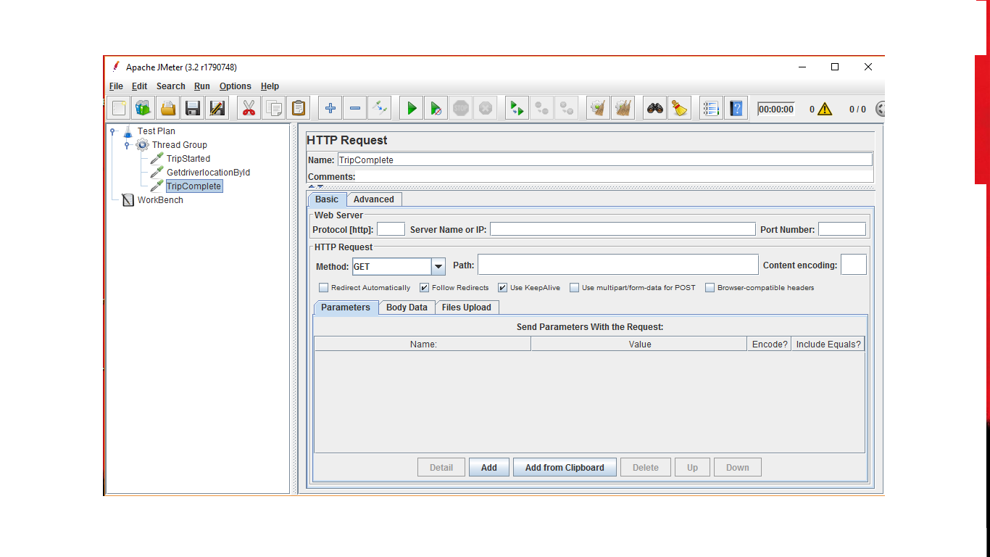This screenshot has height=557, width=990.
Task: Open the Search menu
Action: click(x=170, y=86)
